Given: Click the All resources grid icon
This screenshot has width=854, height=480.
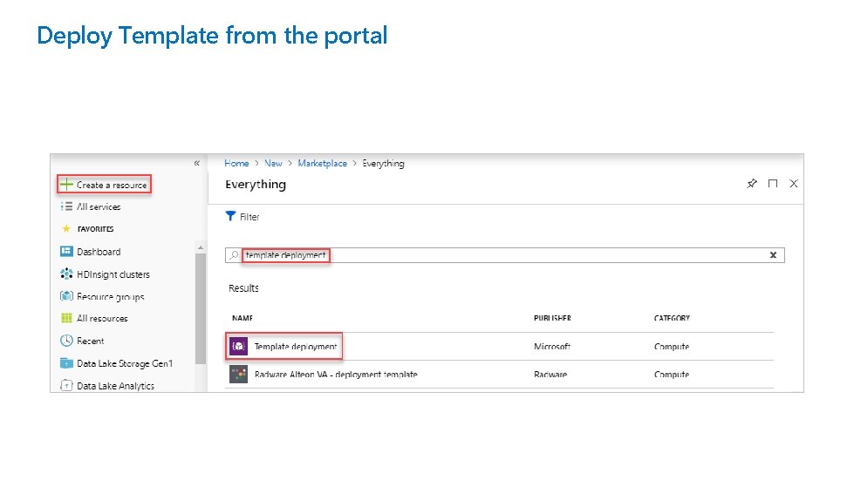Looking at the screenshot, I should [x=66, y=319].
